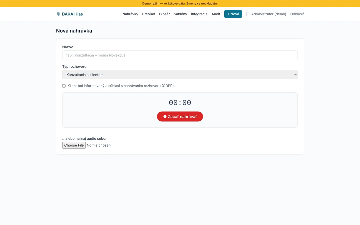The height and width of the screenshot is (225, 360).
Task: Start recording with Začať nahrávať
Action: [180, 116]
